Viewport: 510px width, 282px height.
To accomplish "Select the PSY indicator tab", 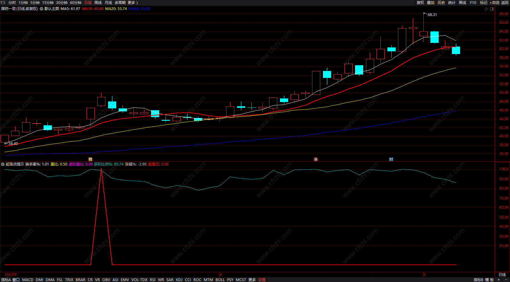I will 230,280.
